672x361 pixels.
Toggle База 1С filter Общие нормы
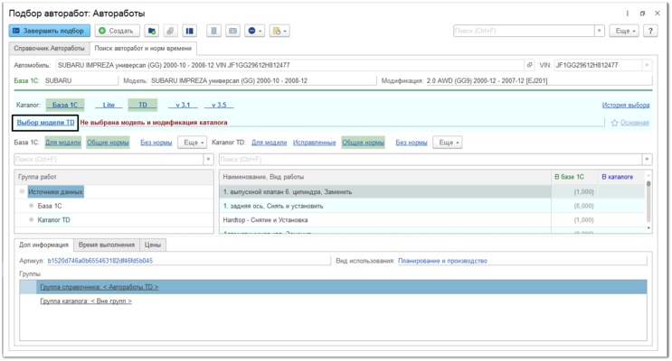click(x=108, y=143)
